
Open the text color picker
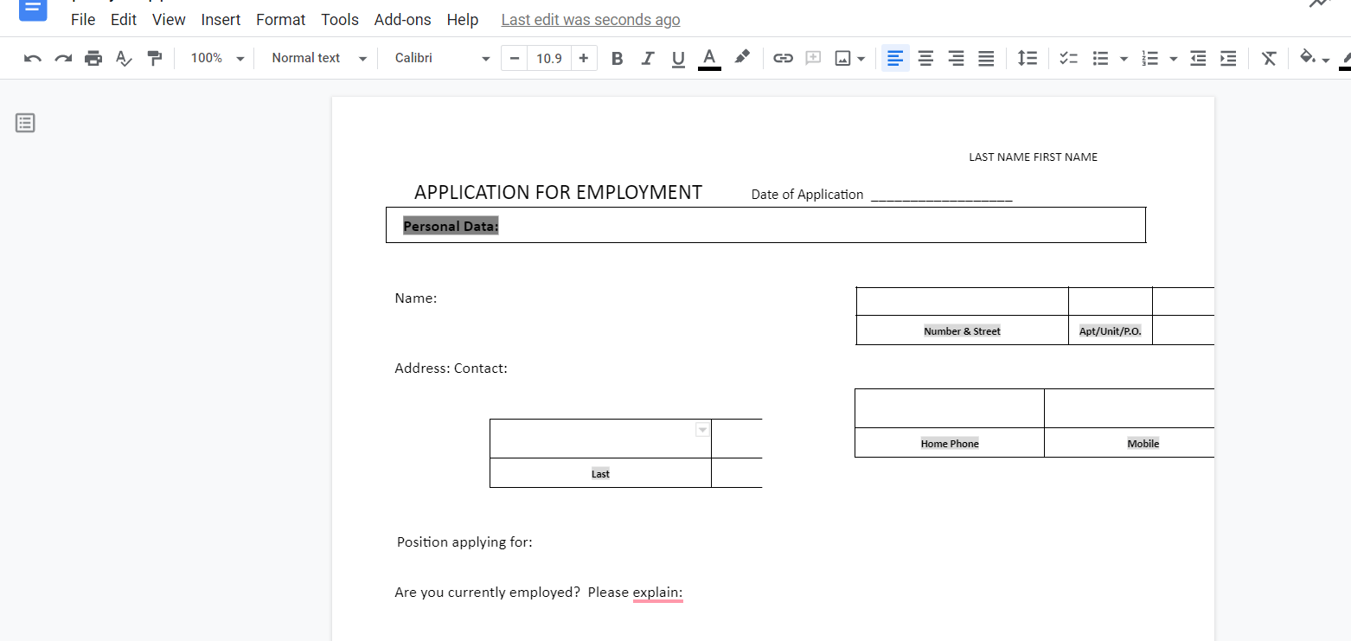[709, 58]
